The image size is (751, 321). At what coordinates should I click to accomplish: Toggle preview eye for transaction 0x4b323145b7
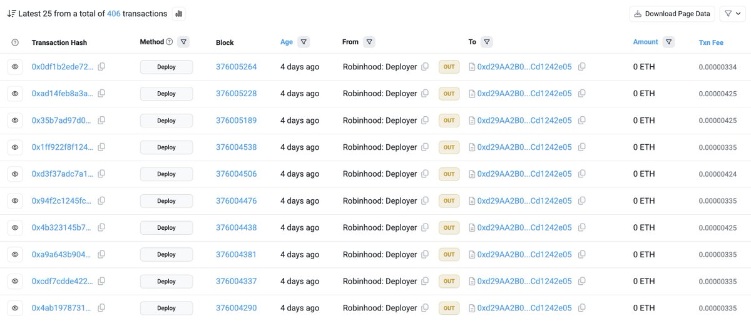[x=16, y=228]
